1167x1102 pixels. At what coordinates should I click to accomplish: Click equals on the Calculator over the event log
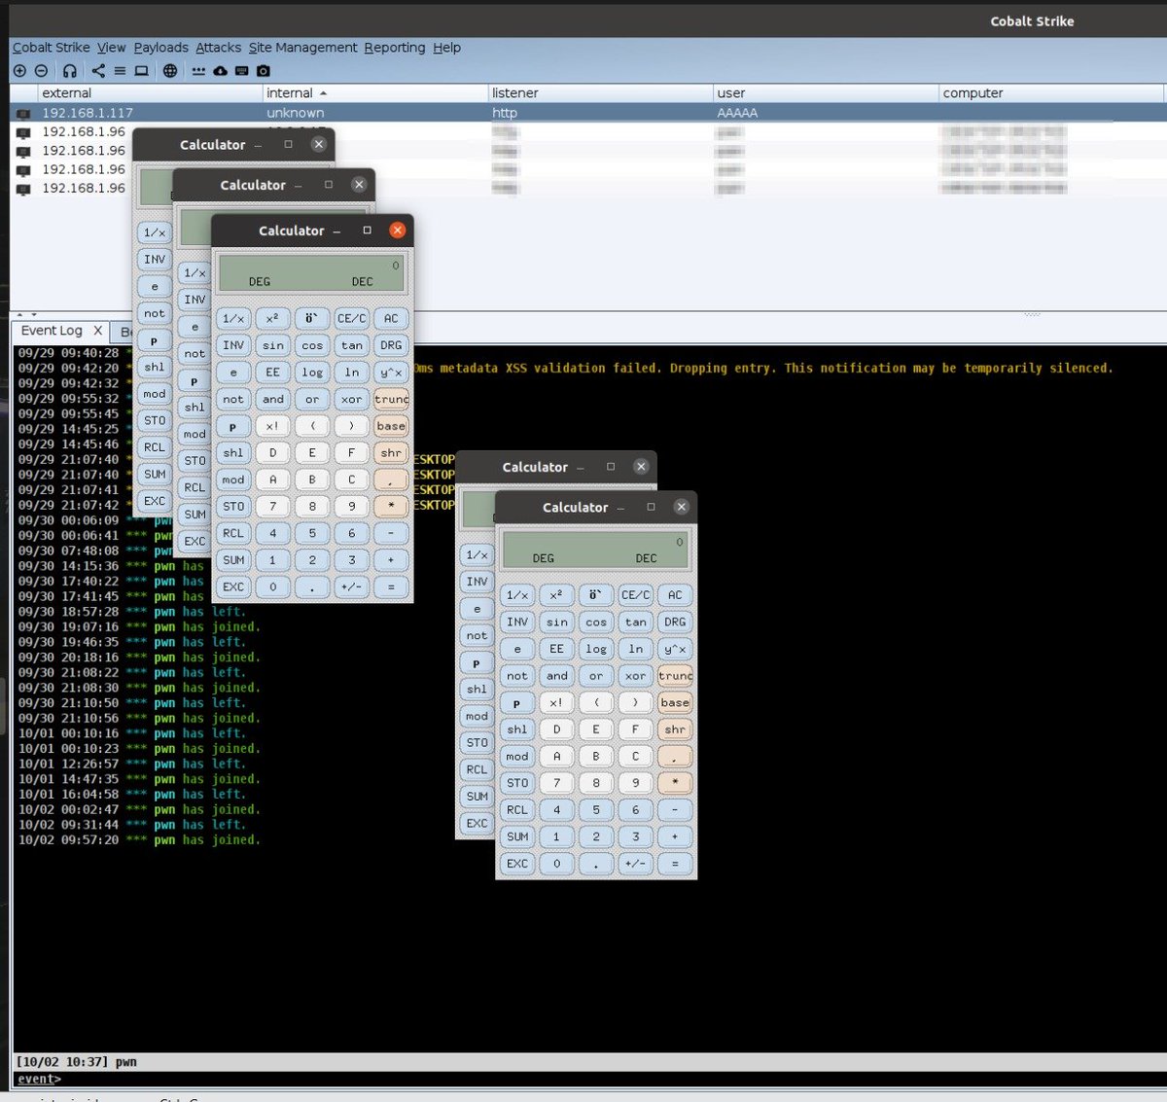click(x=675, y=864)
